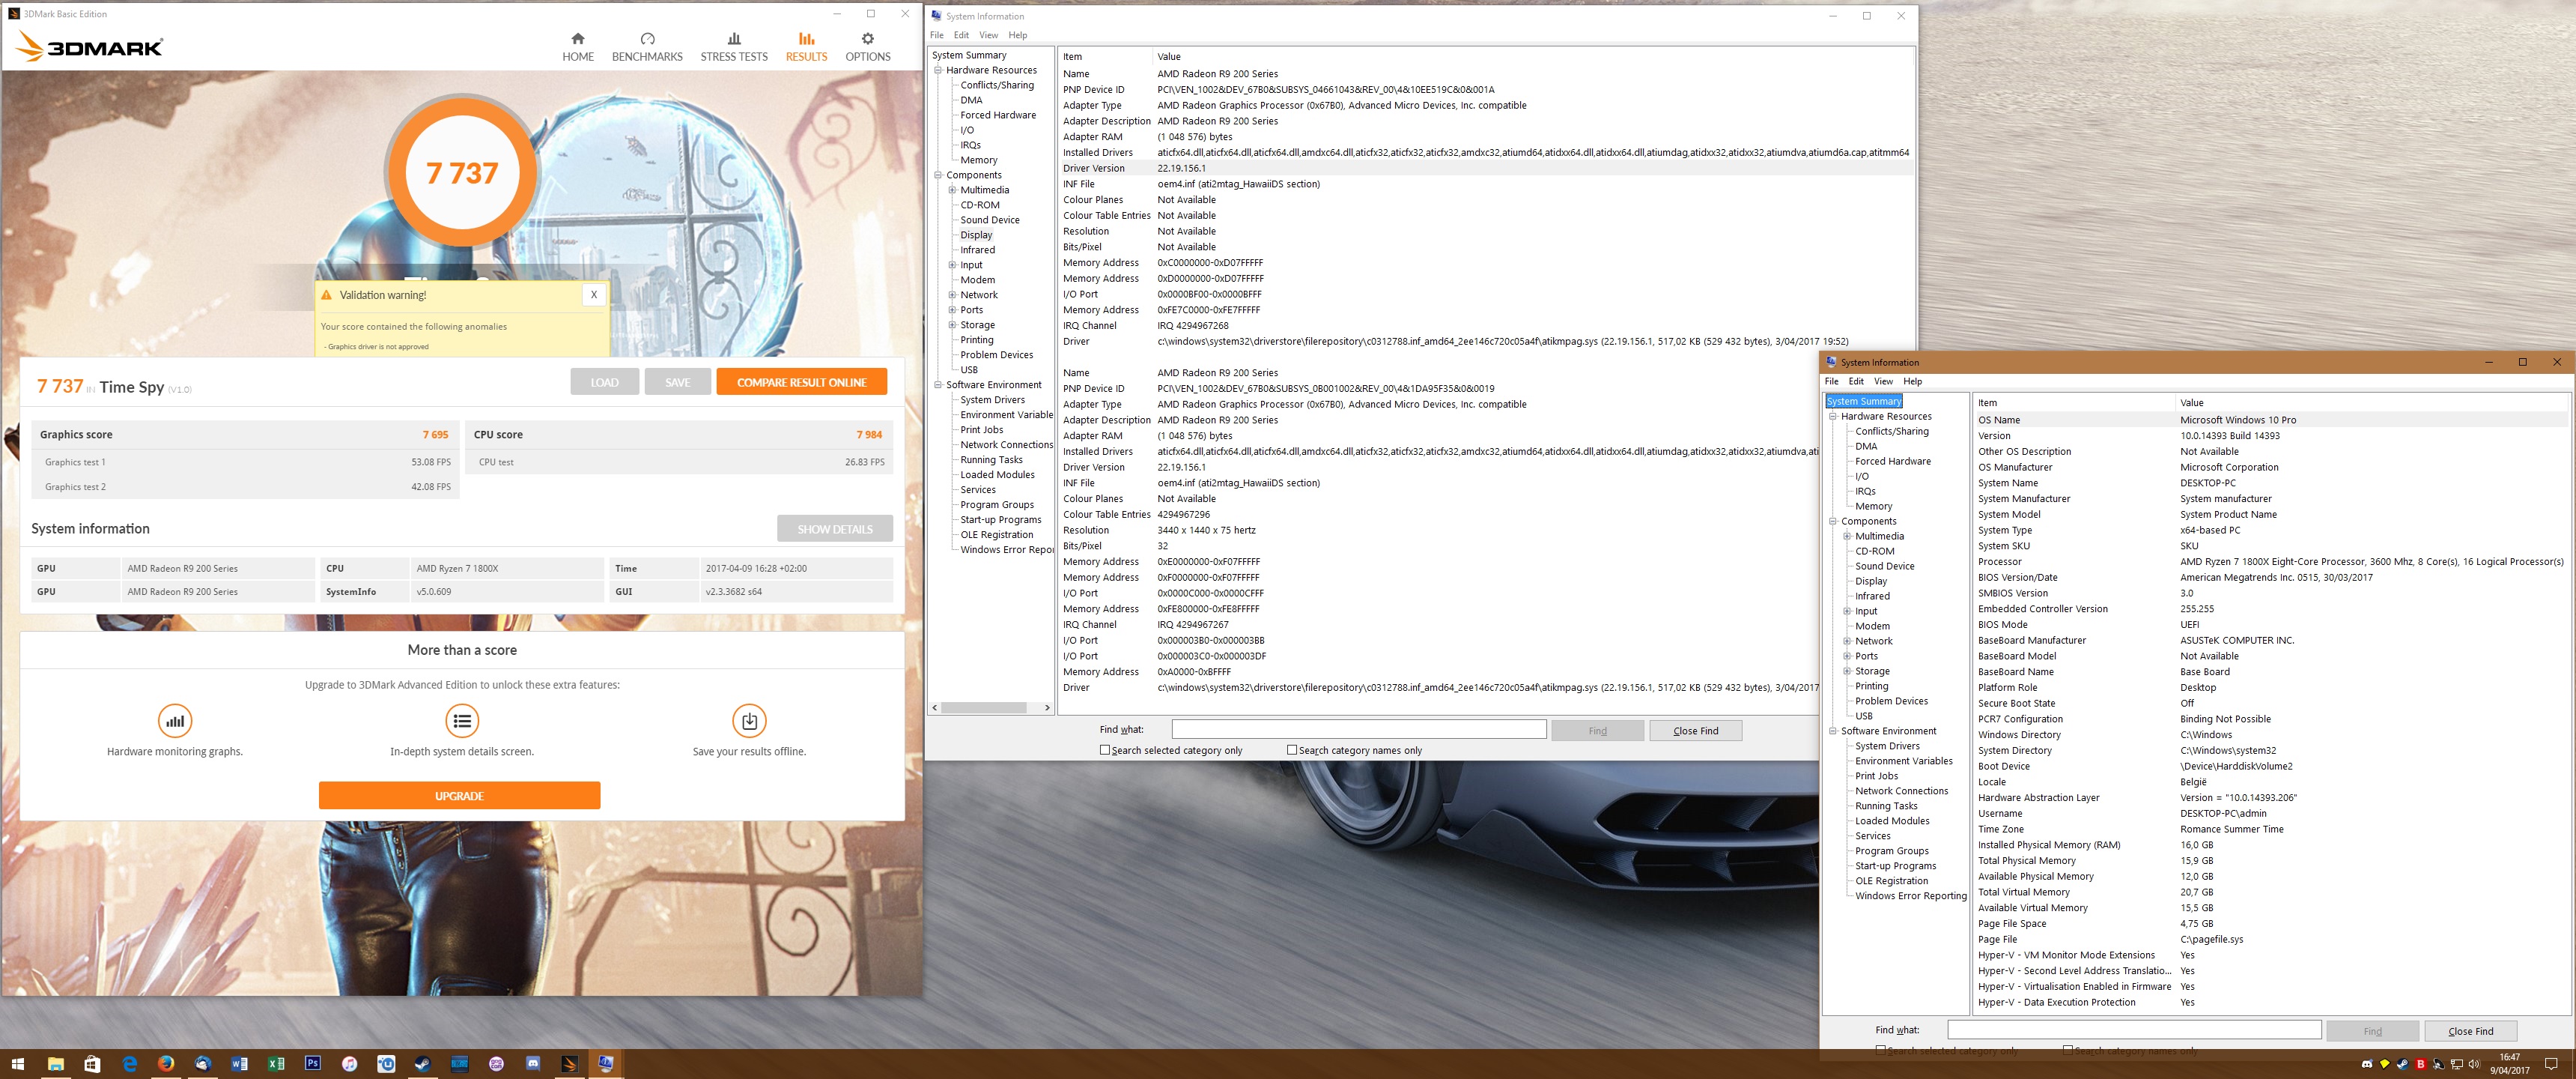Open the Action Center notification icon
Screen dimensions: 2576x1079
point(2551,1064)
